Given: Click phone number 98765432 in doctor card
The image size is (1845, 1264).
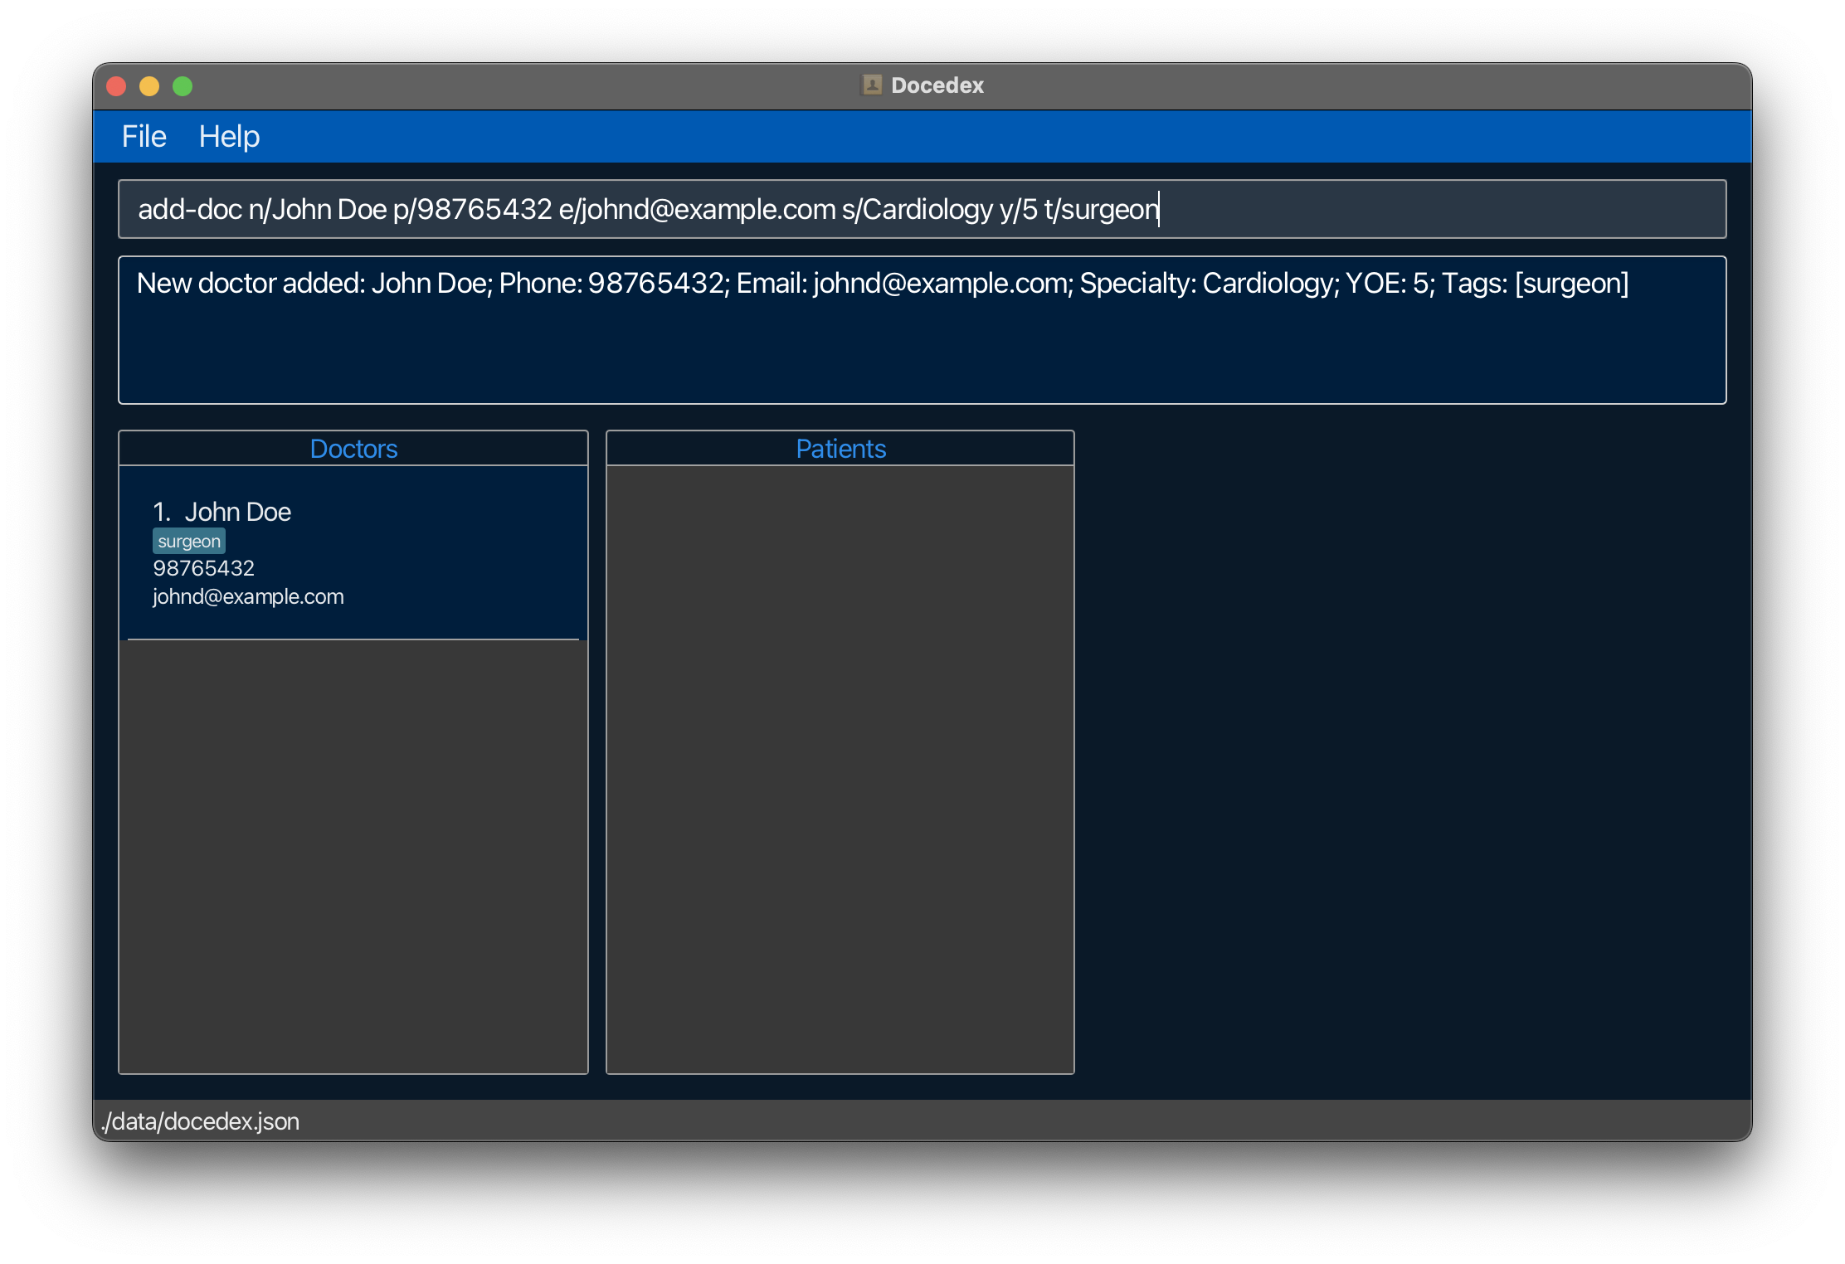Looking at the screenshot, I should pos(203,568).
